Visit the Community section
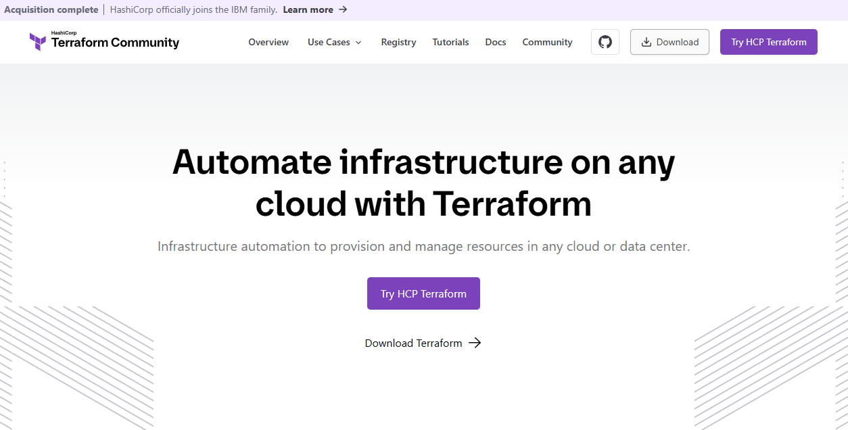 pyautogui.click(x=547, y=42)
